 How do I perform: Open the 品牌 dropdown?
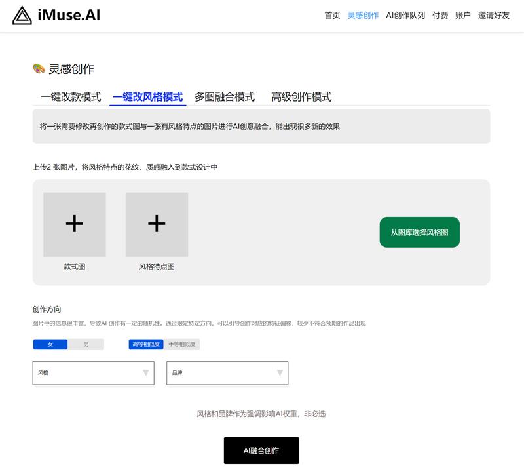pyautogui.click(x=226, y=373)
